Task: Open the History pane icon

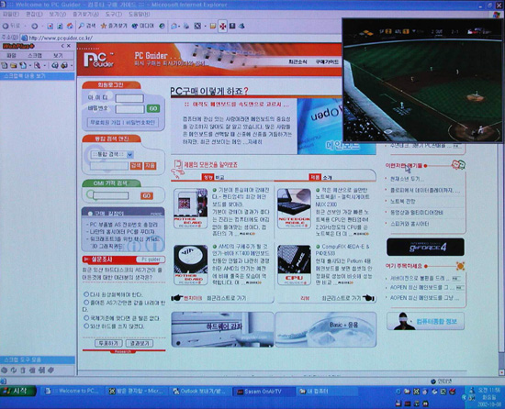Action: pos(162,26)
